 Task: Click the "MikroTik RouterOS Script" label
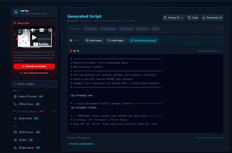coord(209,137)
